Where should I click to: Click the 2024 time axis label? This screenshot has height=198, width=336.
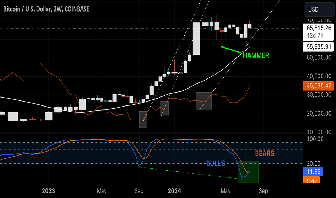pyautogui.click(x=174, y=191)
